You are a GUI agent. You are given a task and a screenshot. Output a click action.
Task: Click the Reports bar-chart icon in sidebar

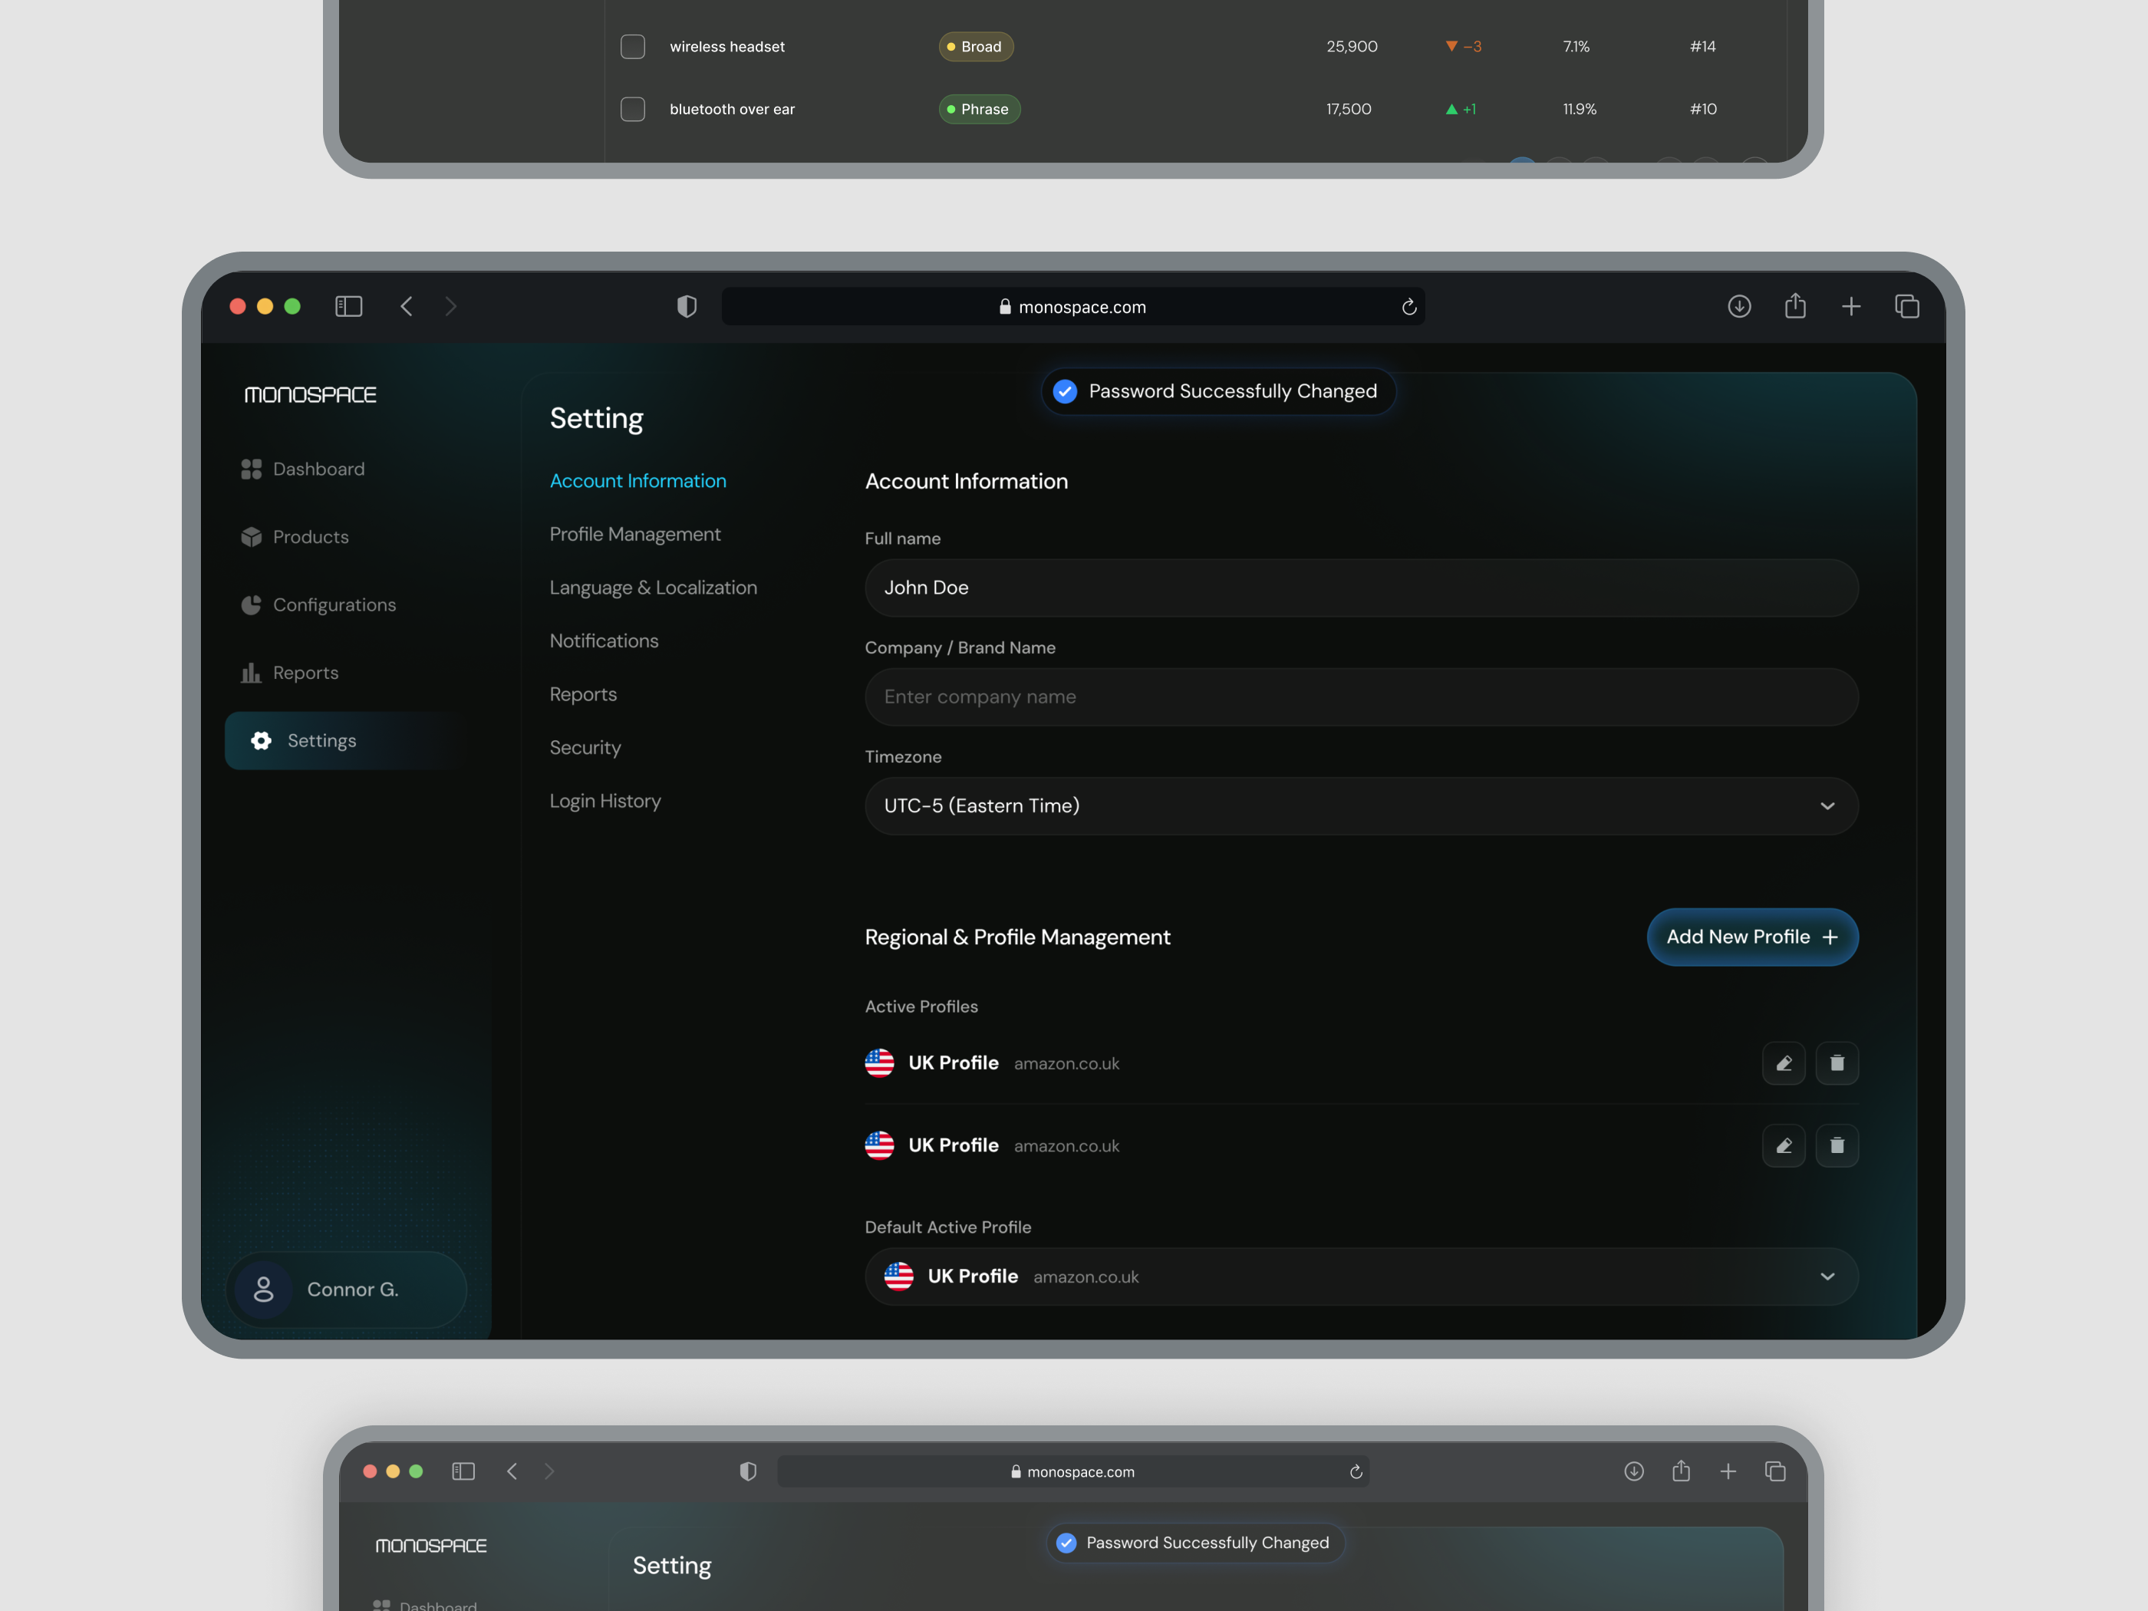(x=252, y=673)
